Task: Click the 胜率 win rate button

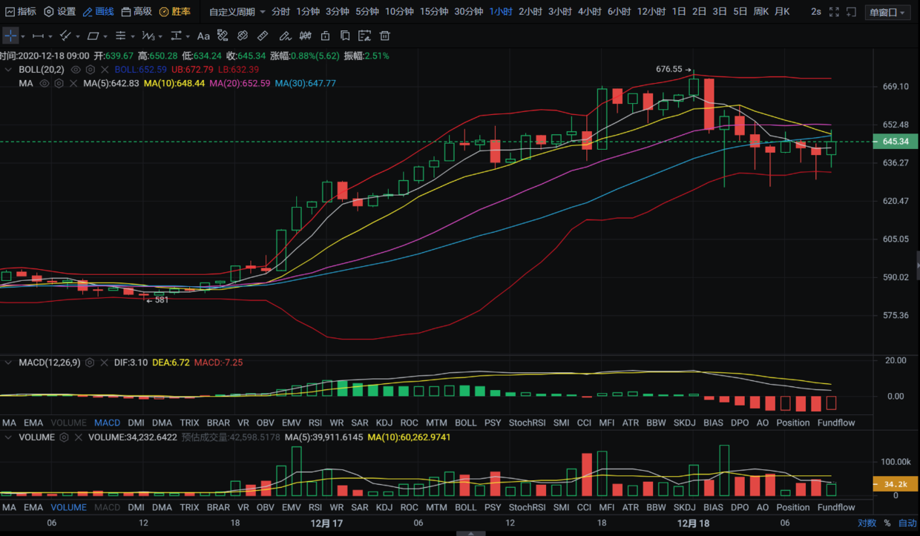Action: 175,12
